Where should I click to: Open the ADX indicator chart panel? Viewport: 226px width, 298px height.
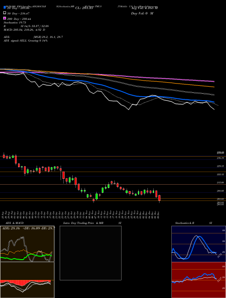pos(27,244)
